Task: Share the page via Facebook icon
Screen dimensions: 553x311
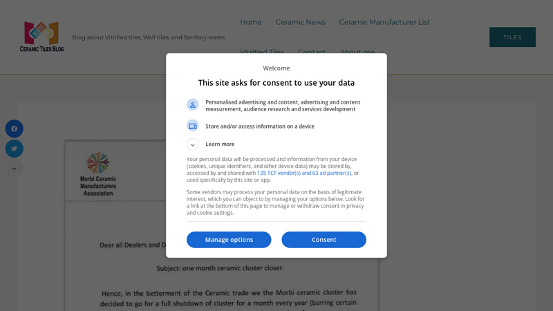Action: [14, 129]
